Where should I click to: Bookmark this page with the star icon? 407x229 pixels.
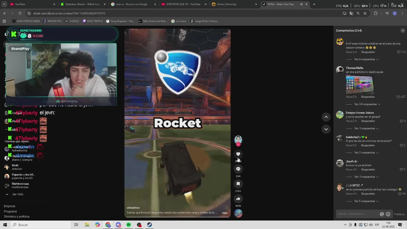click(x=365, y=13)
